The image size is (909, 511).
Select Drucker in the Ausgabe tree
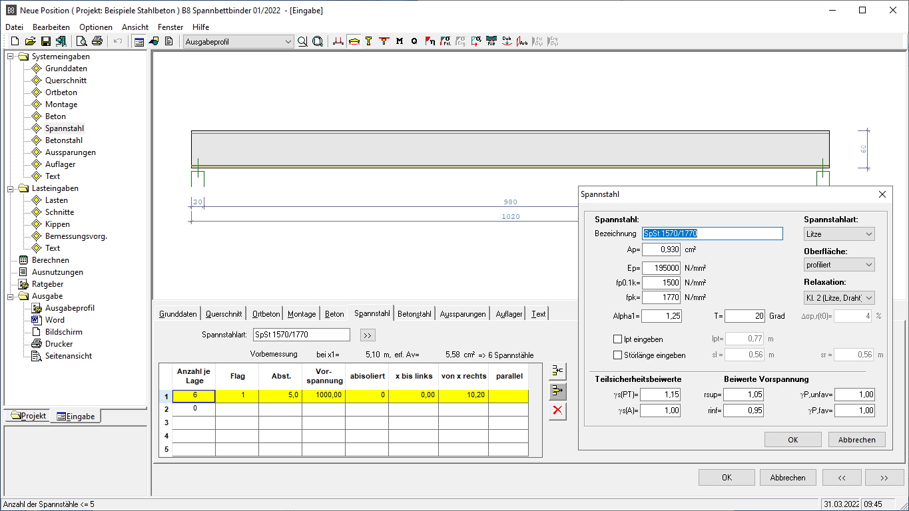pyautogui.click(x=59, y=344)
